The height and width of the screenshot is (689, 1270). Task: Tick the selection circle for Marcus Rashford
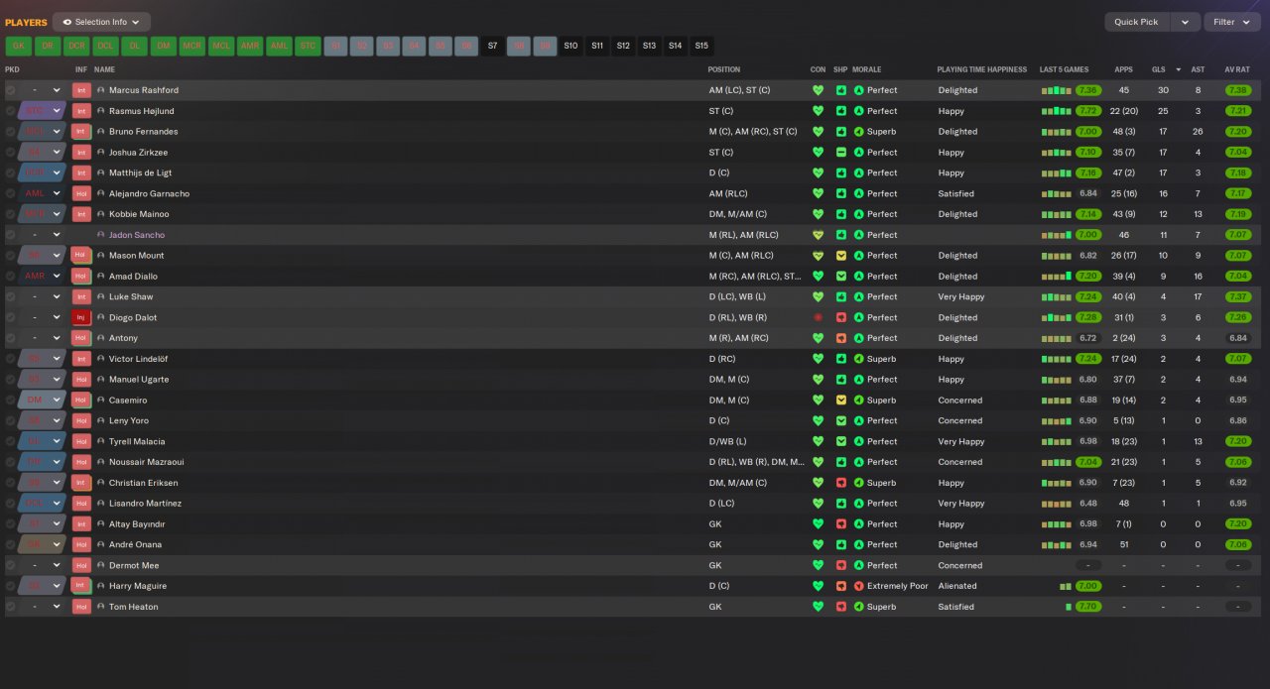(11, 90)
